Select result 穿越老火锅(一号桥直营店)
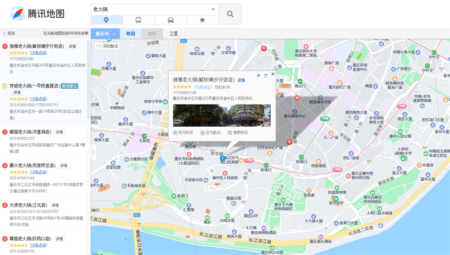 click(x=35, y=86)
